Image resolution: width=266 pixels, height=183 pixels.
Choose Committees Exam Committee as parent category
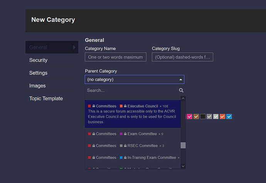coord(133,134)
